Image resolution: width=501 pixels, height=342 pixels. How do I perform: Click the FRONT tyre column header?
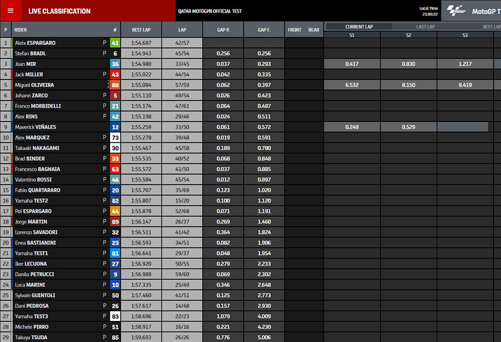(295, 29)
